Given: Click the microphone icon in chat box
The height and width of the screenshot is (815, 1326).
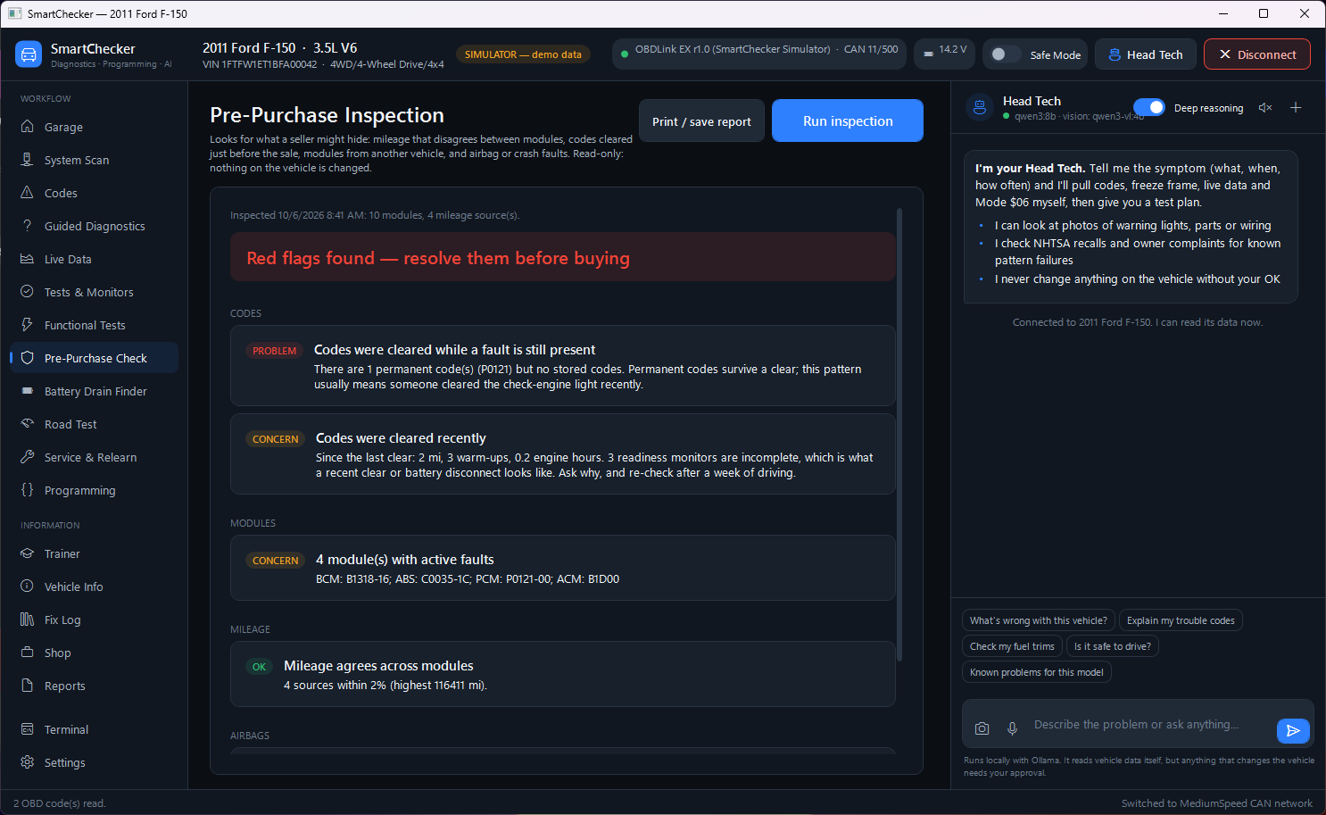Looking at the screenshot, I should coord(1012,728).
